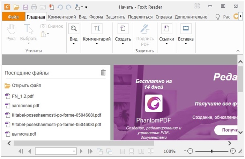Open recent file FN_1.2.pdf

[x=20, y=96]
